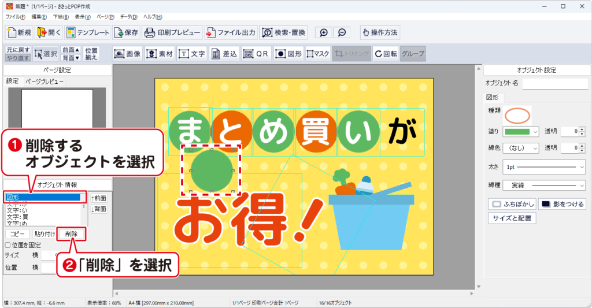Open the 塗り fill color dropdown
Screen dimensions: 592x308
click(520, 132)
